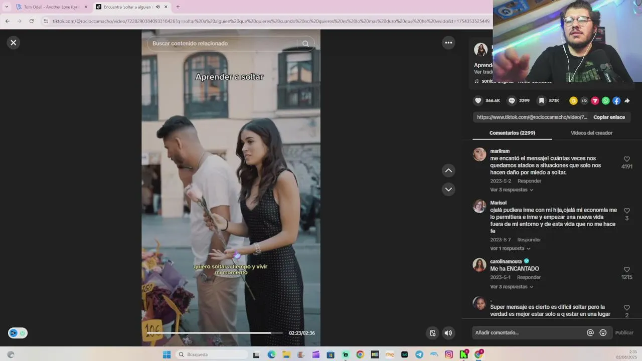Expand 'Ver 1 respuesta' under Marisol
This screenshot has width=642, height=361.
coord(510,249)
